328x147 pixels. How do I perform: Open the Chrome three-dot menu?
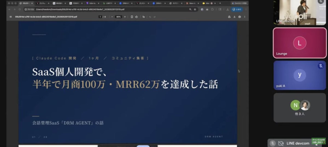(x=246, y=9)
